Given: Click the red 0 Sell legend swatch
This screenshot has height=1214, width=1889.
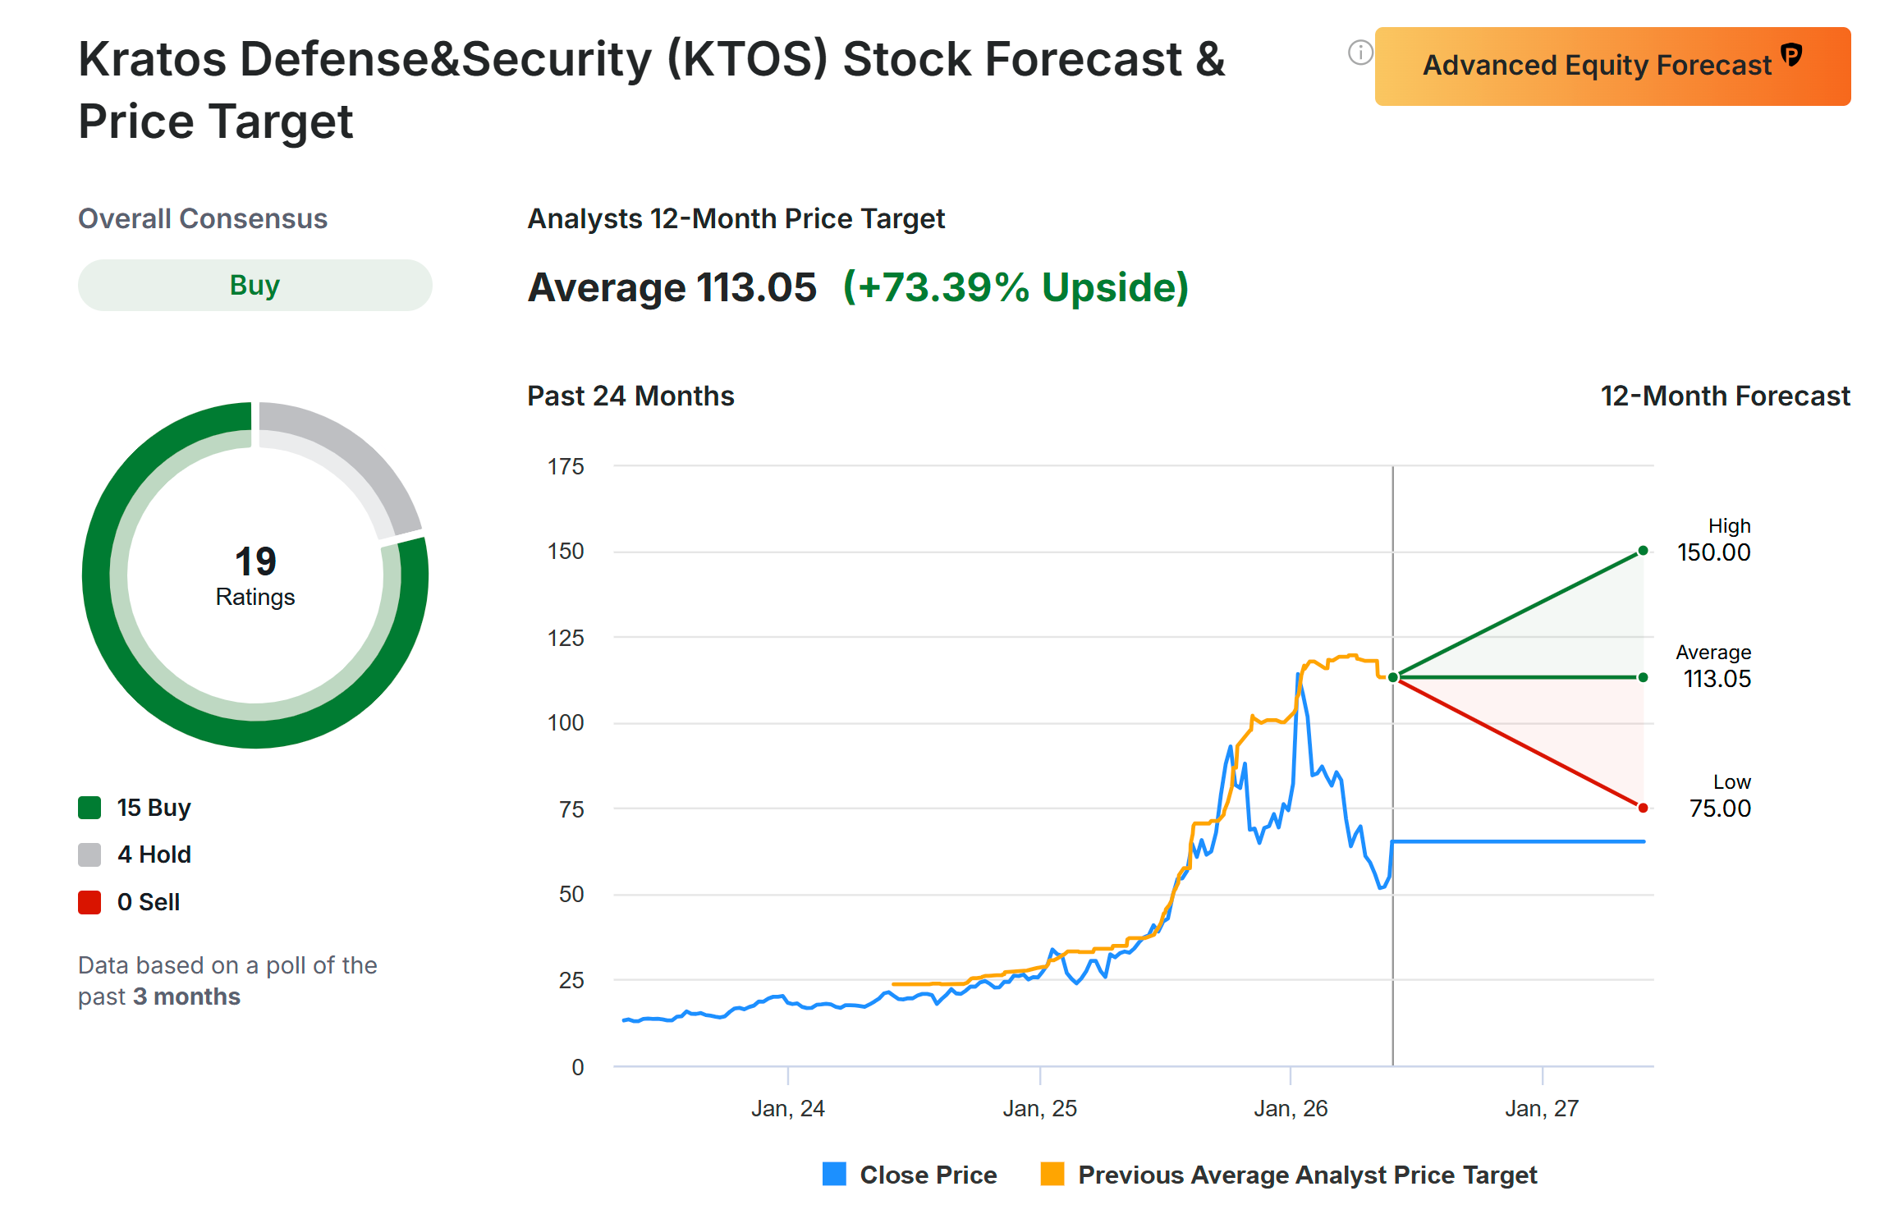Looking at the screenshot, I should click(x=89, y=902).
